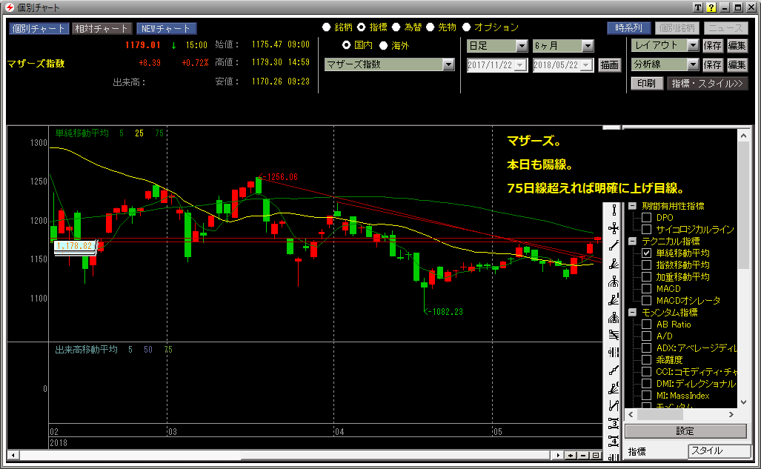The height and width of the screenshot is (469, 761).
Task: Switch to the NEWチャート tab
Action: click(166, 29)
